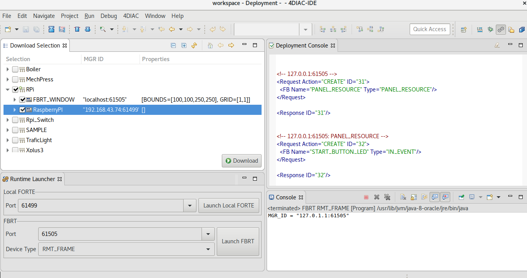The height and width of the screenshot is (278, 527).
Task: Click the Download button
Action: pyautogui.click(x=242, y=161)
